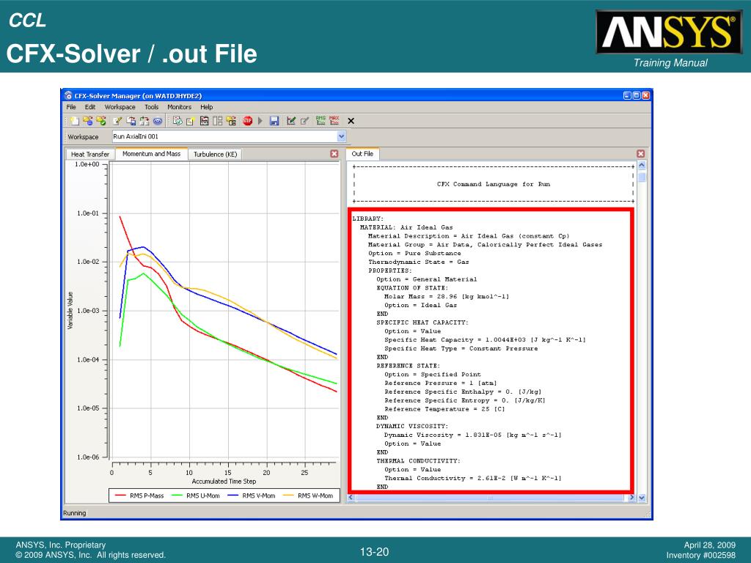Click the post-process eye icon
Screen dimensions: 751x563
coord(158,121)
